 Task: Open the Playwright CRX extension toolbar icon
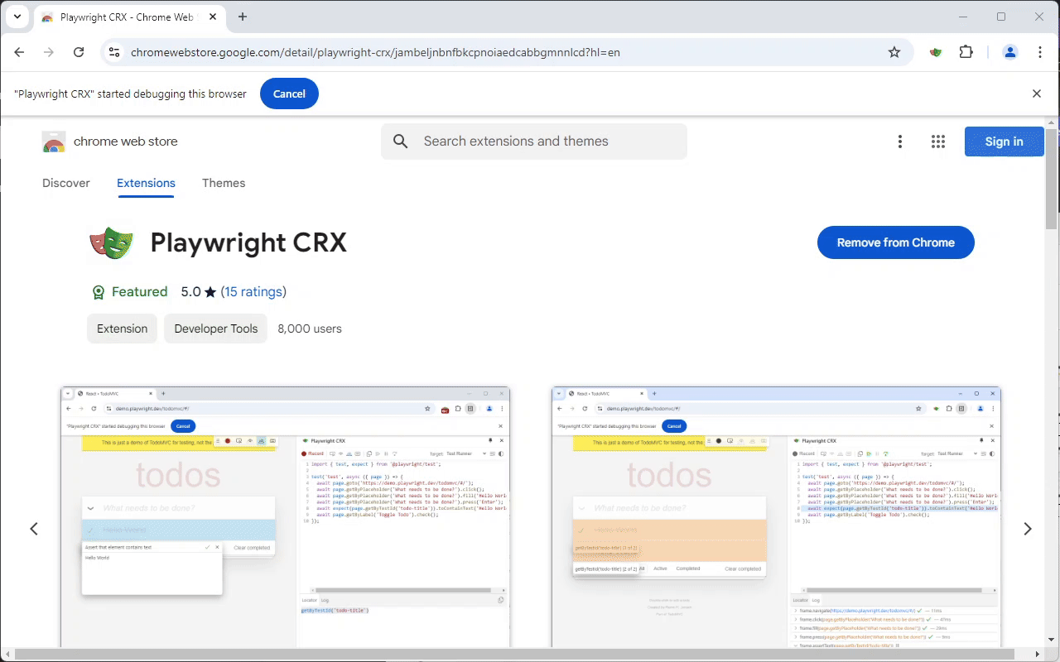[x=936, y=52]
